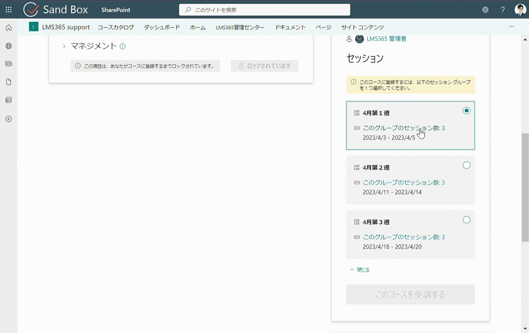Click the このコースを受講する button

tap(410, 294)
